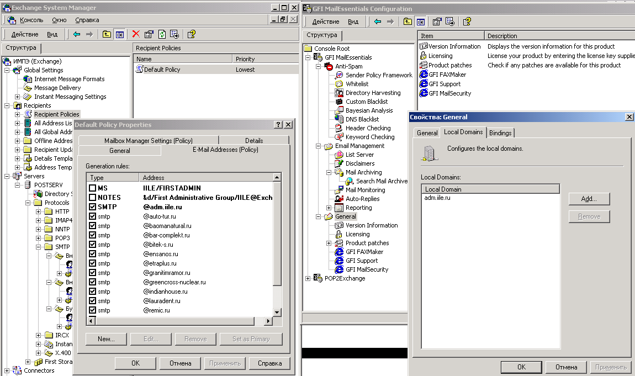Click Back arrow in GFI MailEssentials toolbar

point(378,22)
